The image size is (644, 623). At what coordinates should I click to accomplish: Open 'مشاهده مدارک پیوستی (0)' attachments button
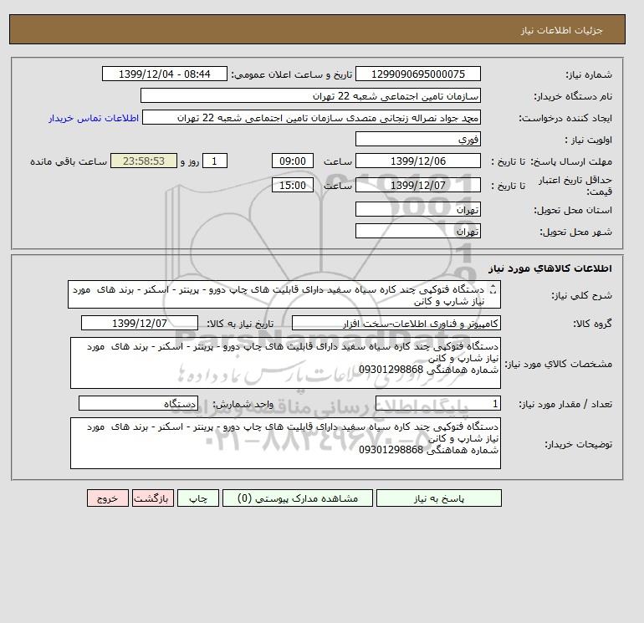(298, 498)
